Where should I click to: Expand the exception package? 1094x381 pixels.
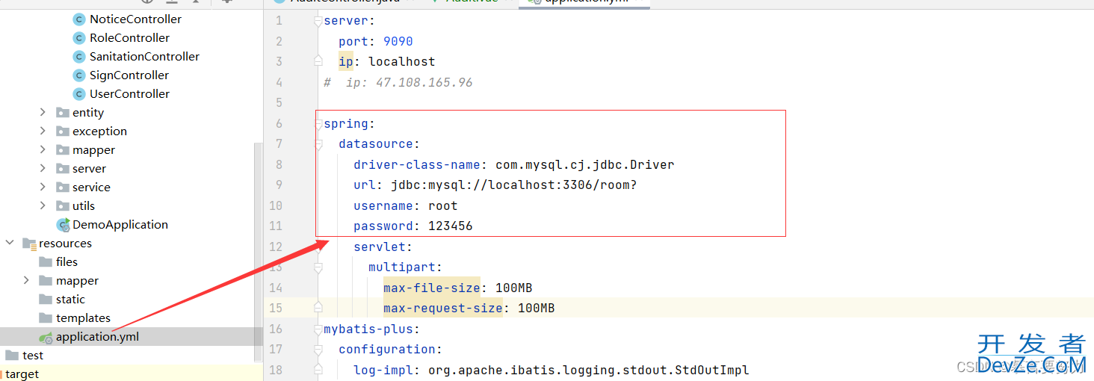click(43, 131)
